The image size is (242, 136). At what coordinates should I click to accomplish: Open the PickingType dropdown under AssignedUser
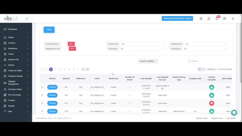coord(205,49)
